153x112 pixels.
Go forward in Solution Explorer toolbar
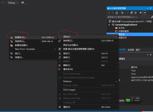coord(113,13)
